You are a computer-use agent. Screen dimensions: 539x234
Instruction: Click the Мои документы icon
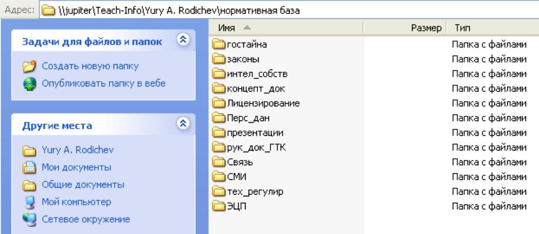pyautogui.click(x=29, y=168)
